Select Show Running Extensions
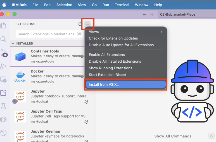216x142 pixels. [110, 68]
